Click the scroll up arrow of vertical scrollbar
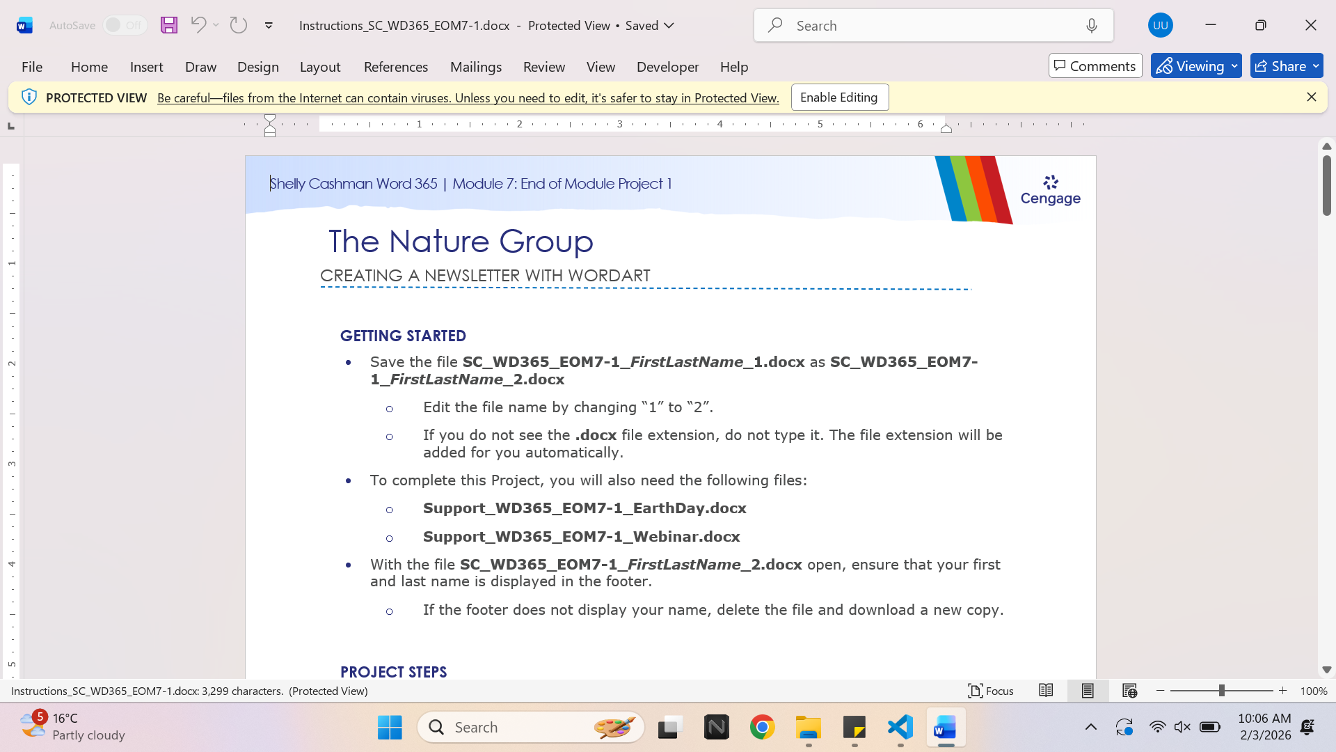 tap(1326, 146)
